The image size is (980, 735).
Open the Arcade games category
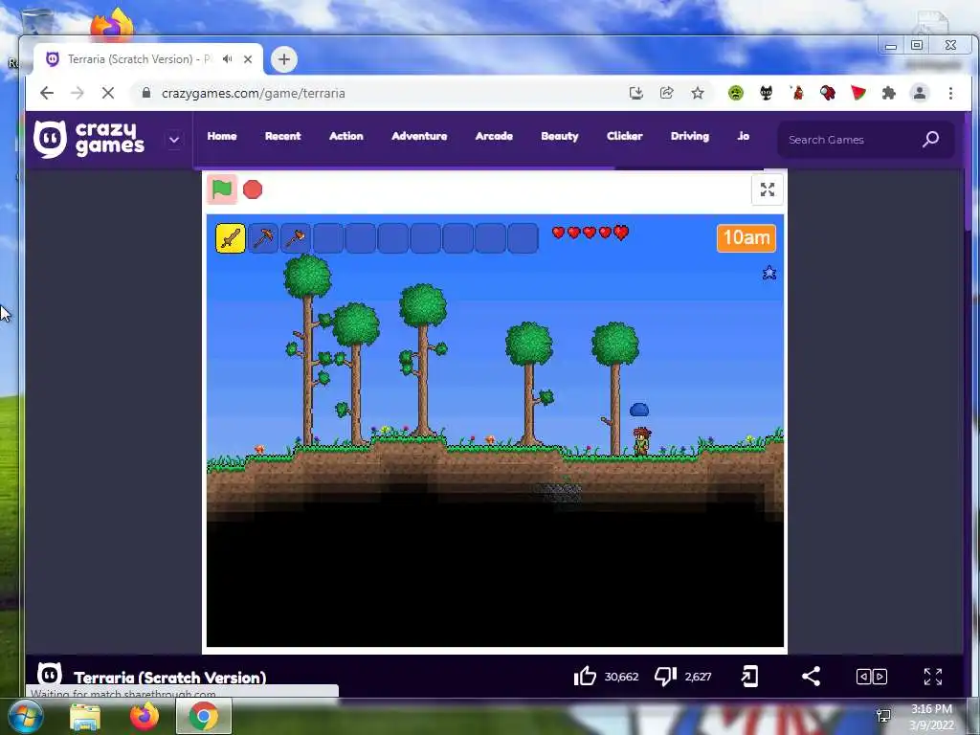[494, 136]
